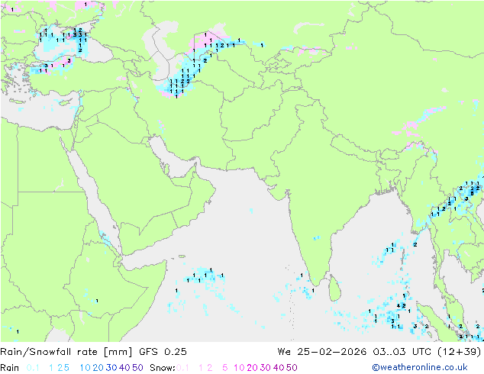Pick the Snow 5 legend color value
This screenshot has height=374, width=484.
pyautogui.click(x=225, y=368)
